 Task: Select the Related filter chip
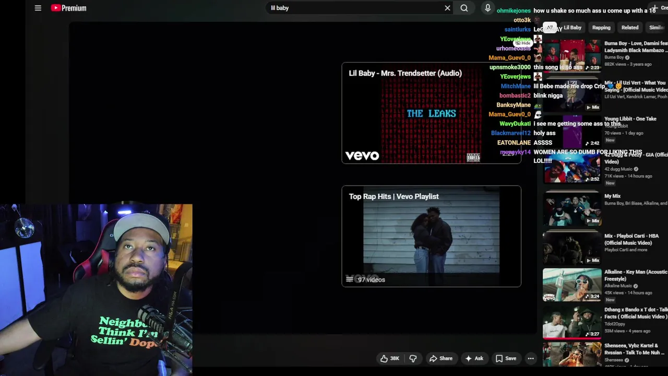[x=630, y=28]
